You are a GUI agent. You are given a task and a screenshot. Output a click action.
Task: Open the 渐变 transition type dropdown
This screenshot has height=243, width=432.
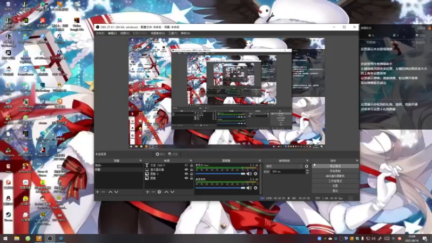pyautogui.click(x=283, y=166)
